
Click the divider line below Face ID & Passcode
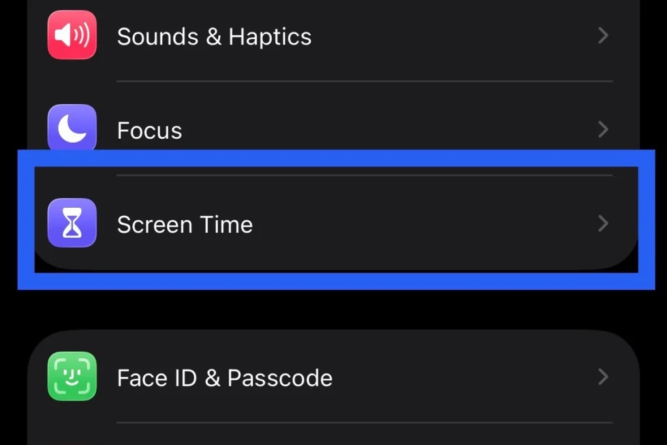tap(365, 422)
